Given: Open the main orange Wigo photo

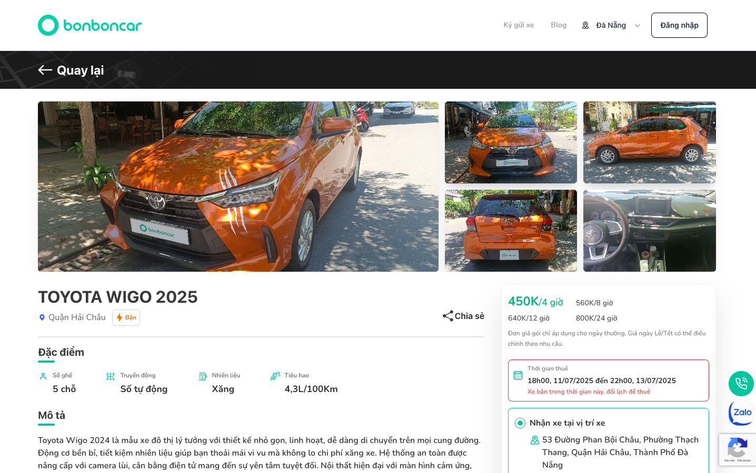Looking at the screenshot, I should point(238,187).
